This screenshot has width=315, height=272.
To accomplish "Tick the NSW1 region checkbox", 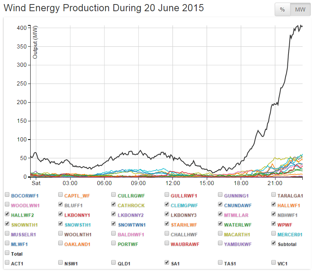I will pyautogui.click(x=61, y=263).
